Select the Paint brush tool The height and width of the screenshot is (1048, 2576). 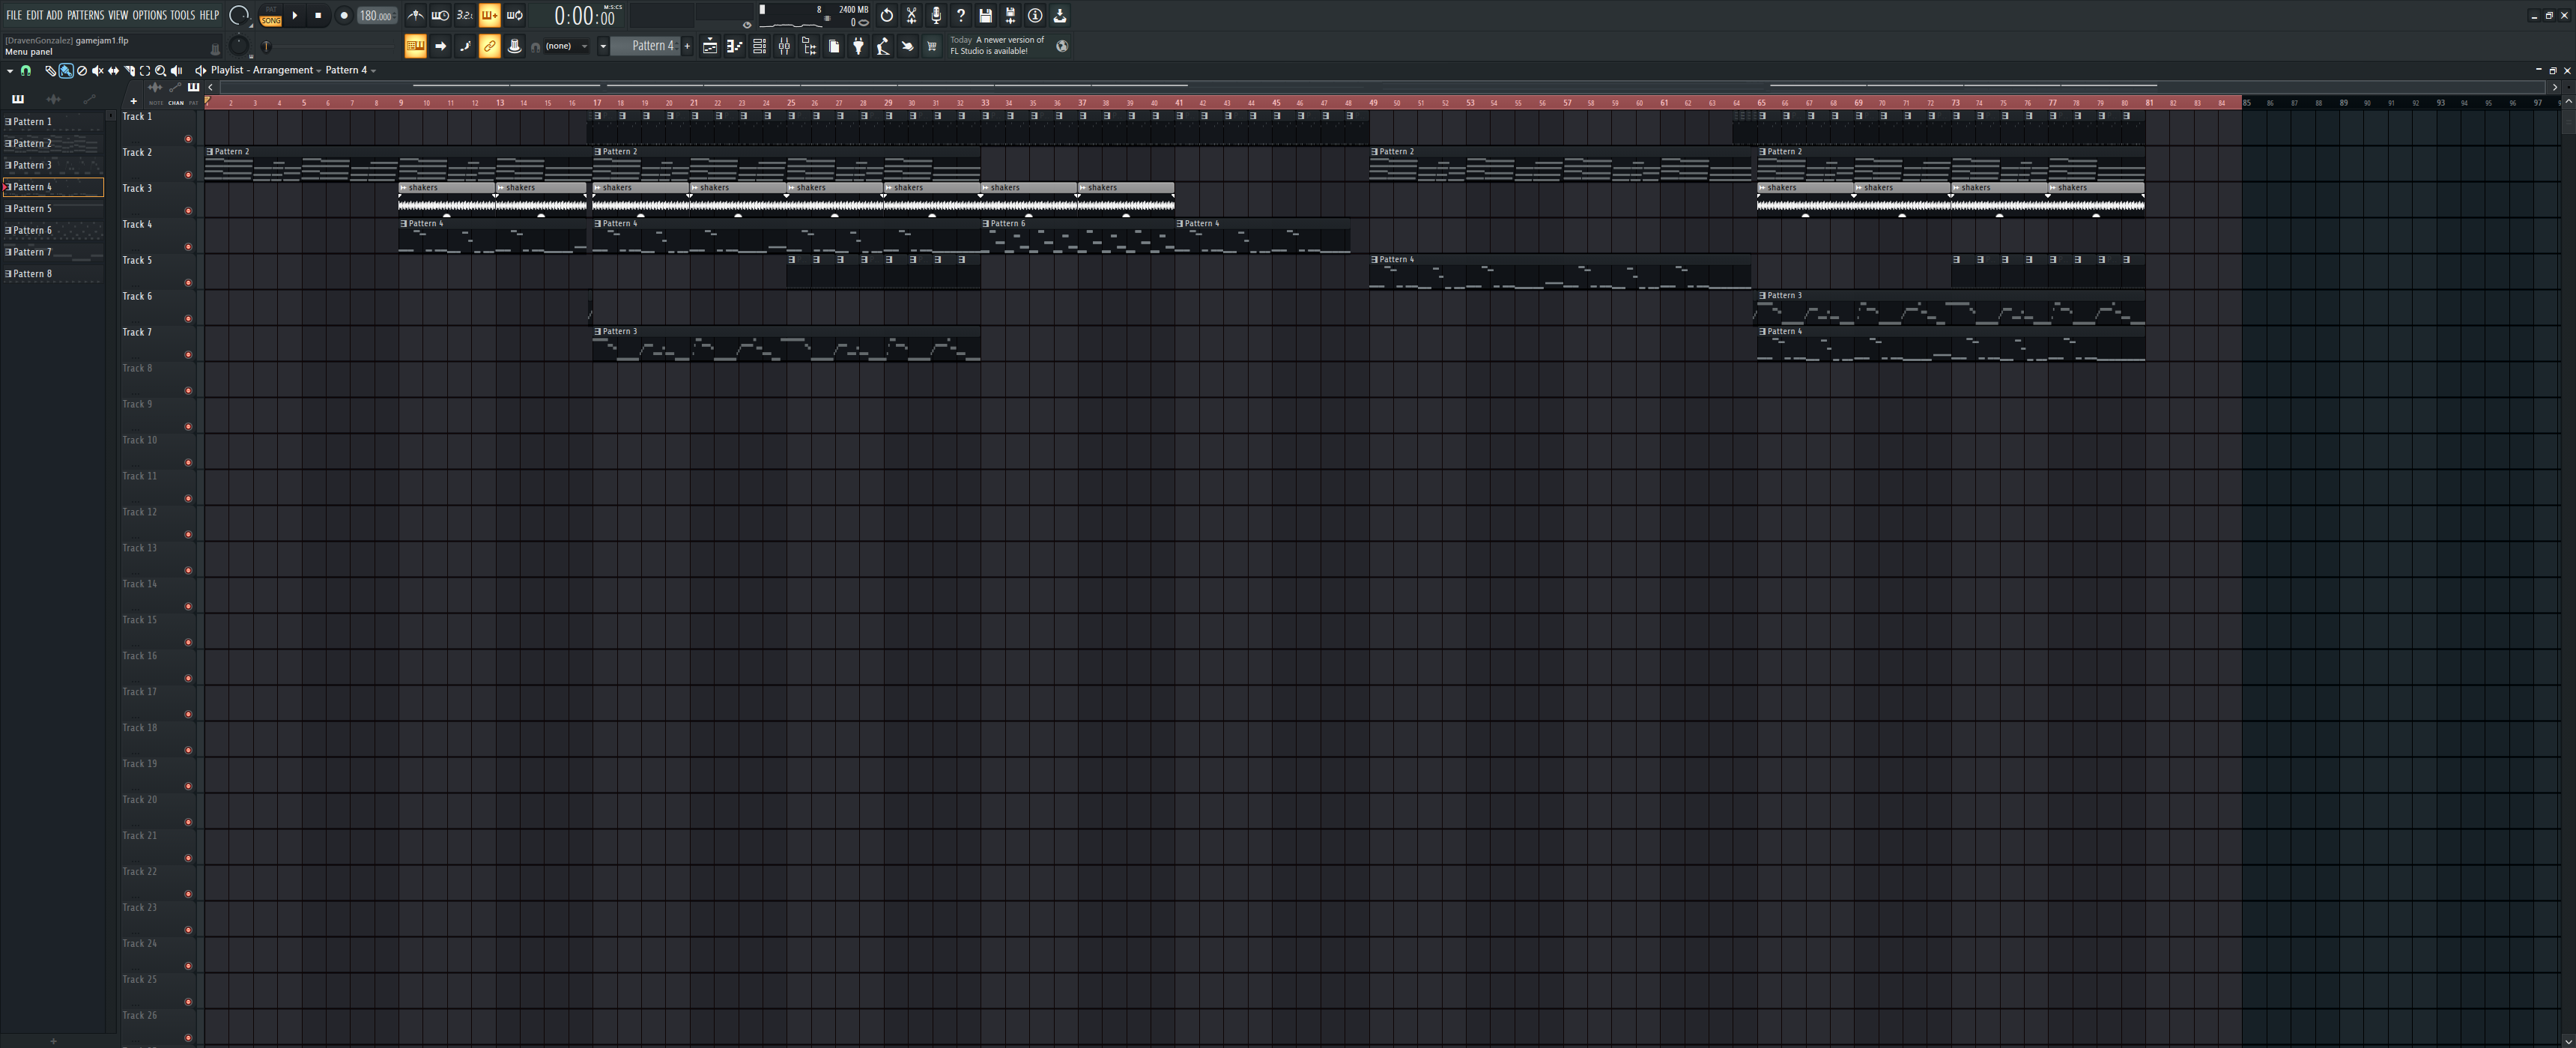tap(66, 70)
